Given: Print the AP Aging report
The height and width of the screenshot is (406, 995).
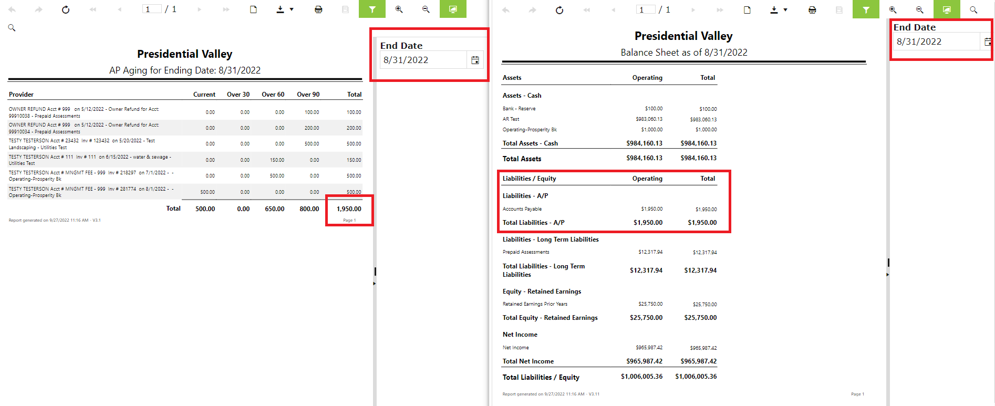Looking at the screenshot, I should tap(318, 9).
